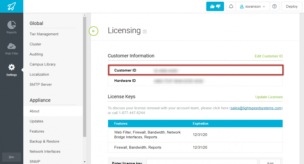Click the Features column header

121,124
